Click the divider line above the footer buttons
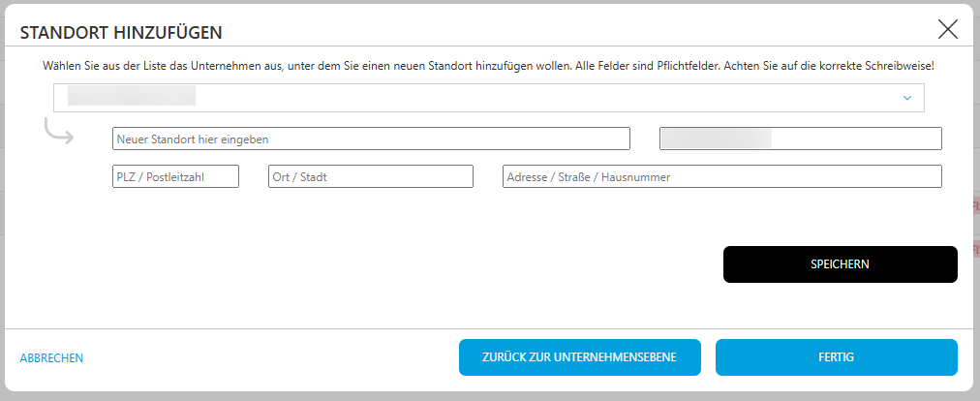Image resolution: width=980 pixels, height=401 pixels. point(490,327)
